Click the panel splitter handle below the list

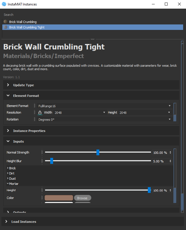coord(92,39)
